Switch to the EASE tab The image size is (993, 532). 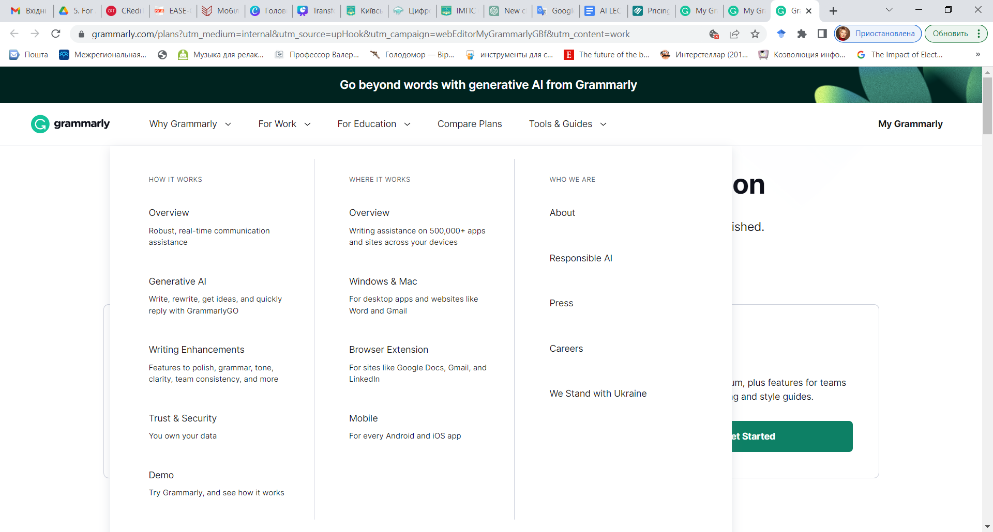click(x=173, y=11)
